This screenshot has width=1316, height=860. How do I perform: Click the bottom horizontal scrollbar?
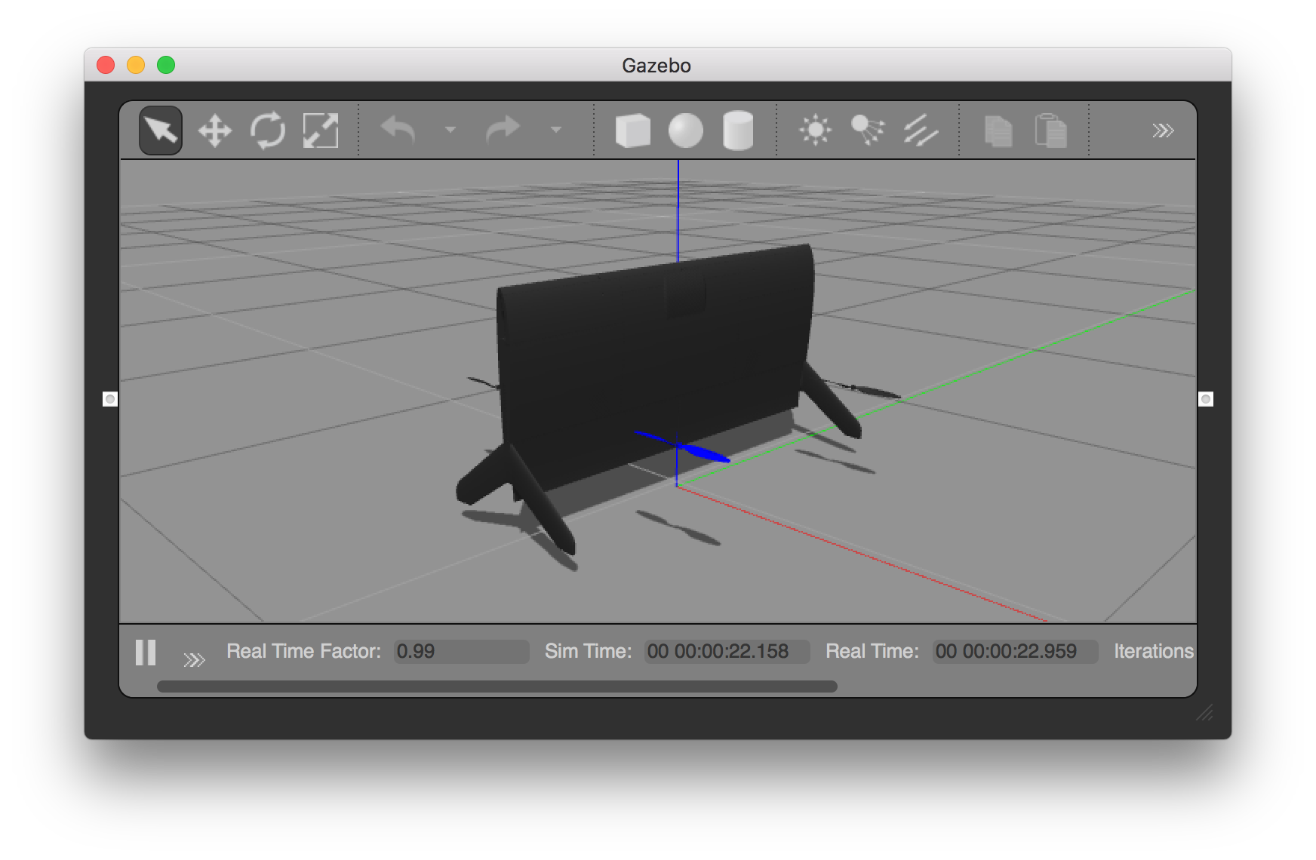point(497,686)
